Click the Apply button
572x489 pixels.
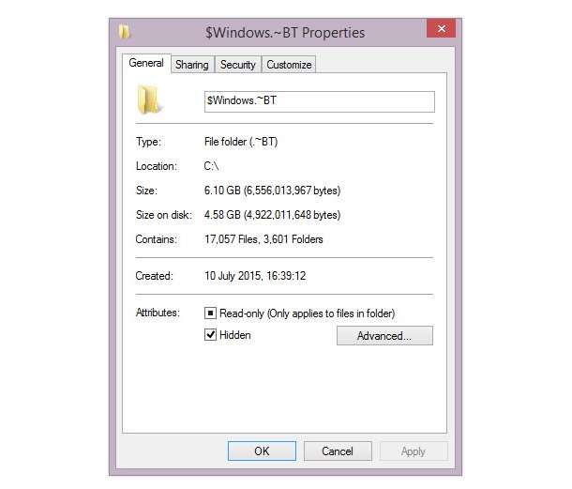point(413,451)
